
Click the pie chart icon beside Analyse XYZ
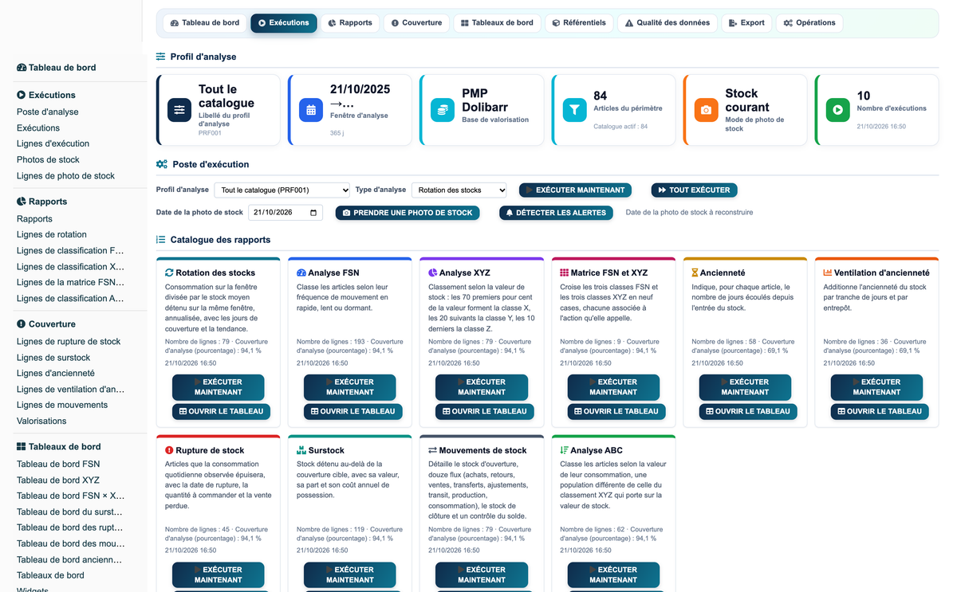coord(433,272)
